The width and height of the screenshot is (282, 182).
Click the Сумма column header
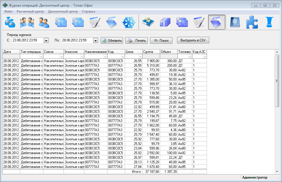tap(151, 52)
